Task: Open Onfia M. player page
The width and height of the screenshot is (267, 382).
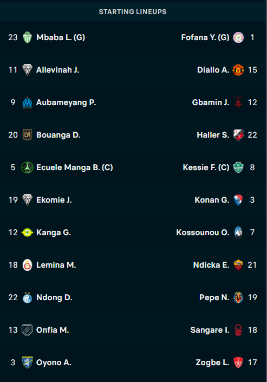Action: click(x=53, y=330)
